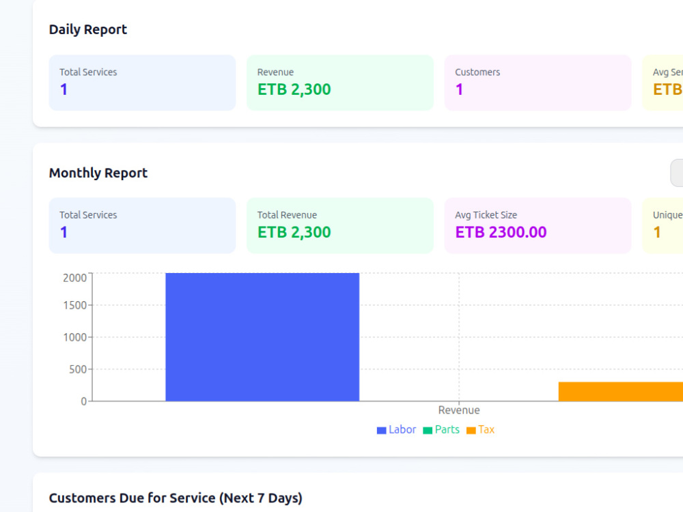
Task: Click Customers Due for Service heading
Action: coord(176,498)
